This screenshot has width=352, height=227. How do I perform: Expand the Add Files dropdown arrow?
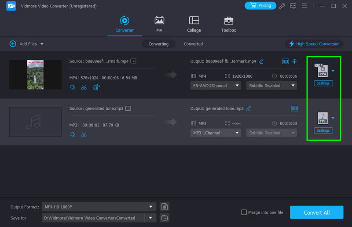[42, 44]
